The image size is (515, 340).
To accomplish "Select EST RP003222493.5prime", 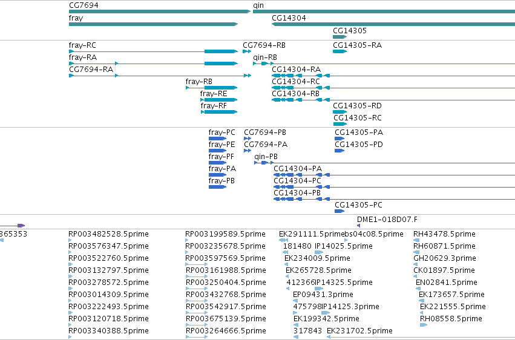I will tap(108, 307).
